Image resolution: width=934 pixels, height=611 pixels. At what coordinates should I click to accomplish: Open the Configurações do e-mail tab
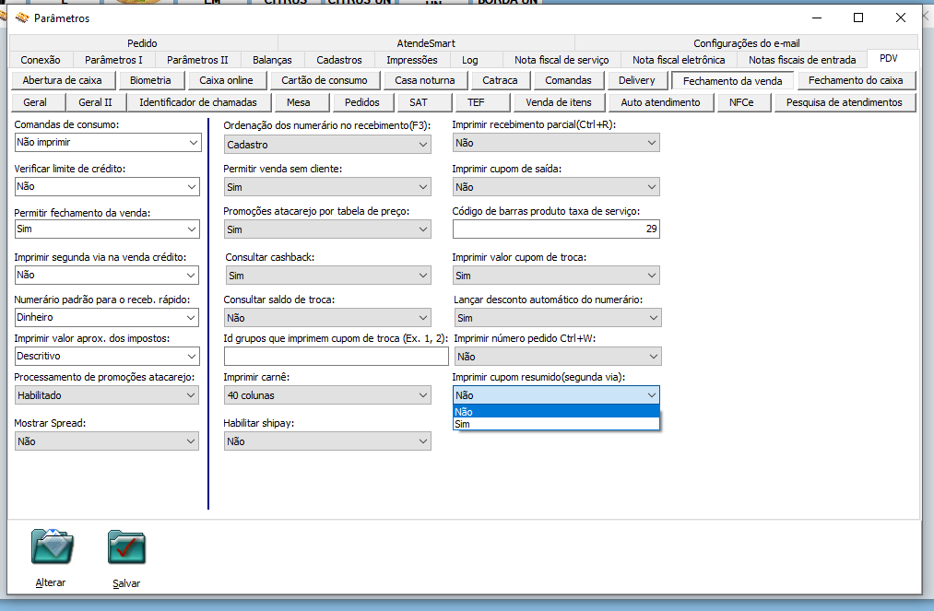(746, 43)
